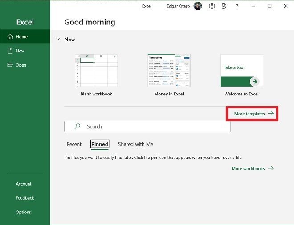Click the More templates link
Image resolution: width=294 pixels, height=225 pixels.
254,114
